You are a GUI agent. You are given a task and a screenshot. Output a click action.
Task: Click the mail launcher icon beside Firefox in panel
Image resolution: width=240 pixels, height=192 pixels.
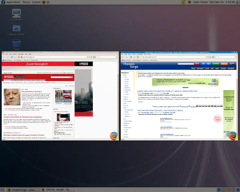[48, 2]
